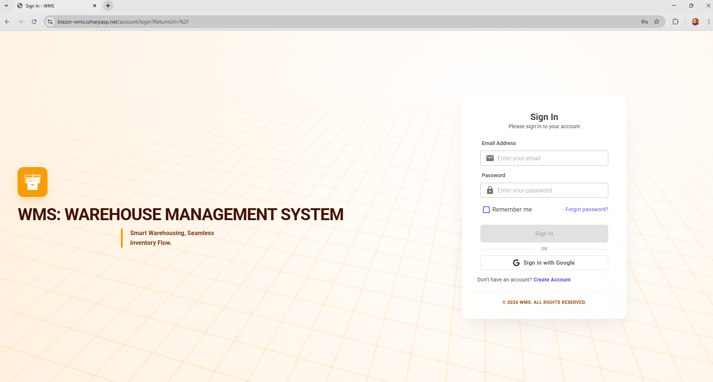The image size is (713, 382).
Task: Click the view site information icon
Action: coord(50,22)
